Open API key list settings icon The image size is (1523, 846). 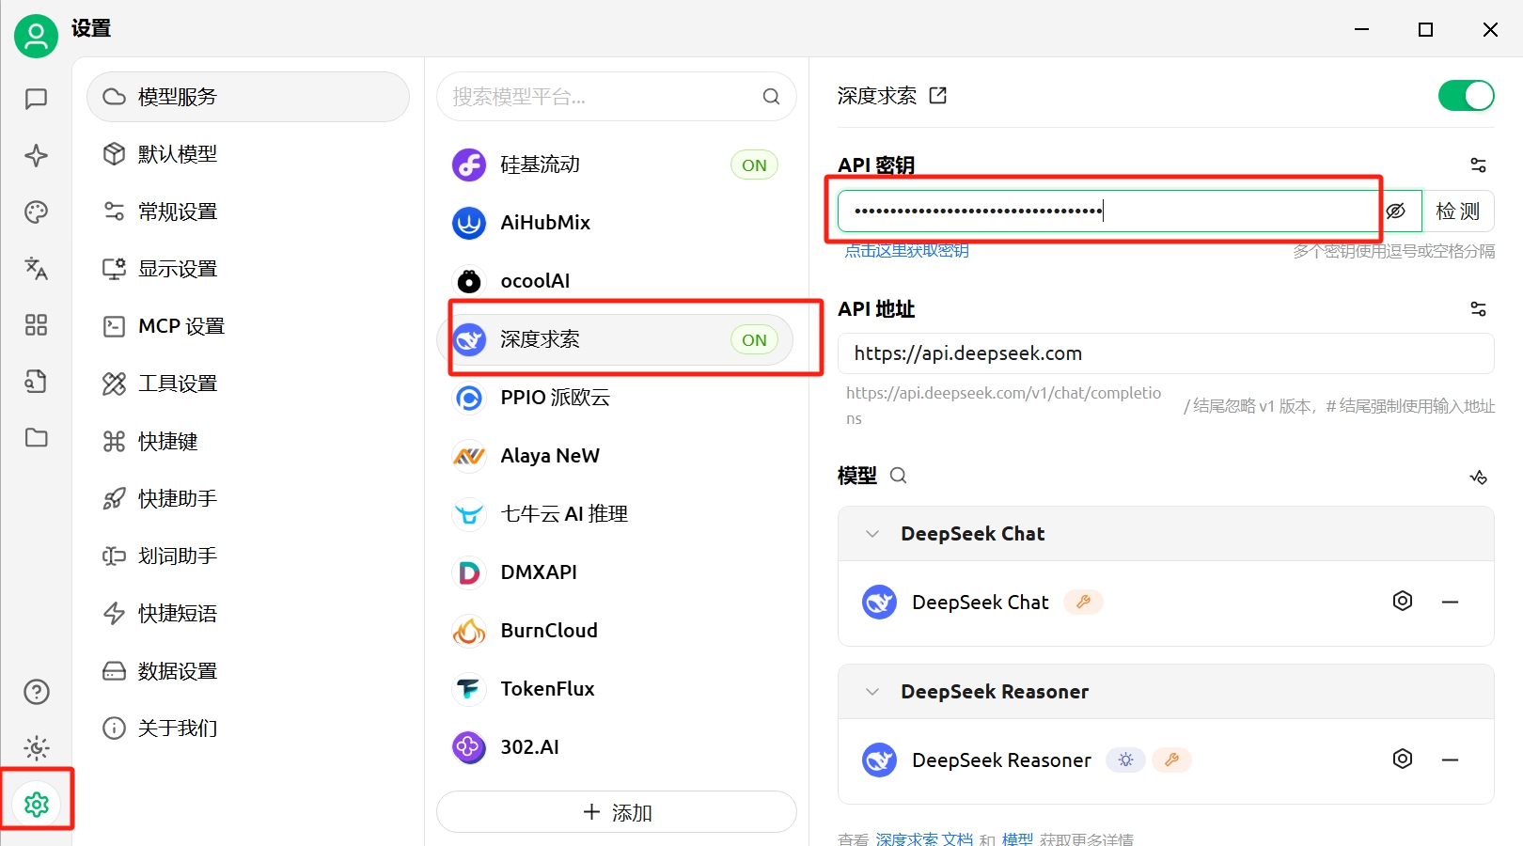coord(1478,165)
